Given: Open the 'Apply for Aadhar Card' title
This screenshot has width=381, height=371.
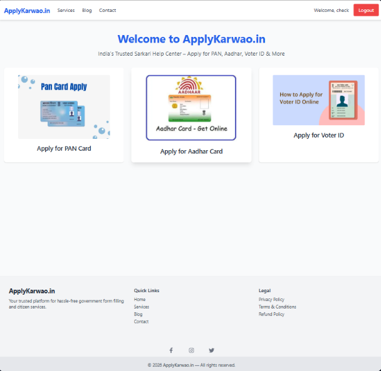Looking at the screenshot, I should click(191, 151).
